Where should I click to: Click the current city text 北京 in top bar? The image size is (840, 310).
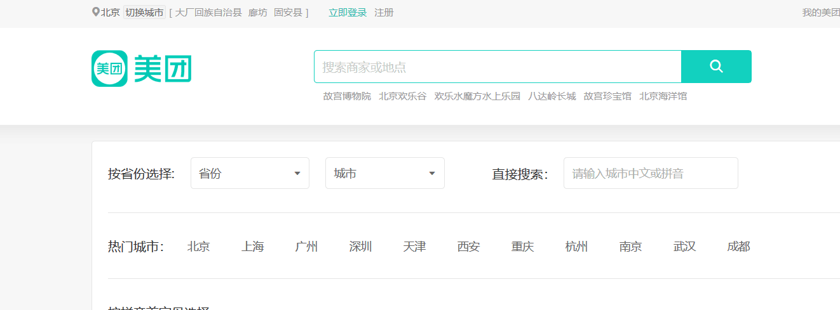click(x=111, y=12)
